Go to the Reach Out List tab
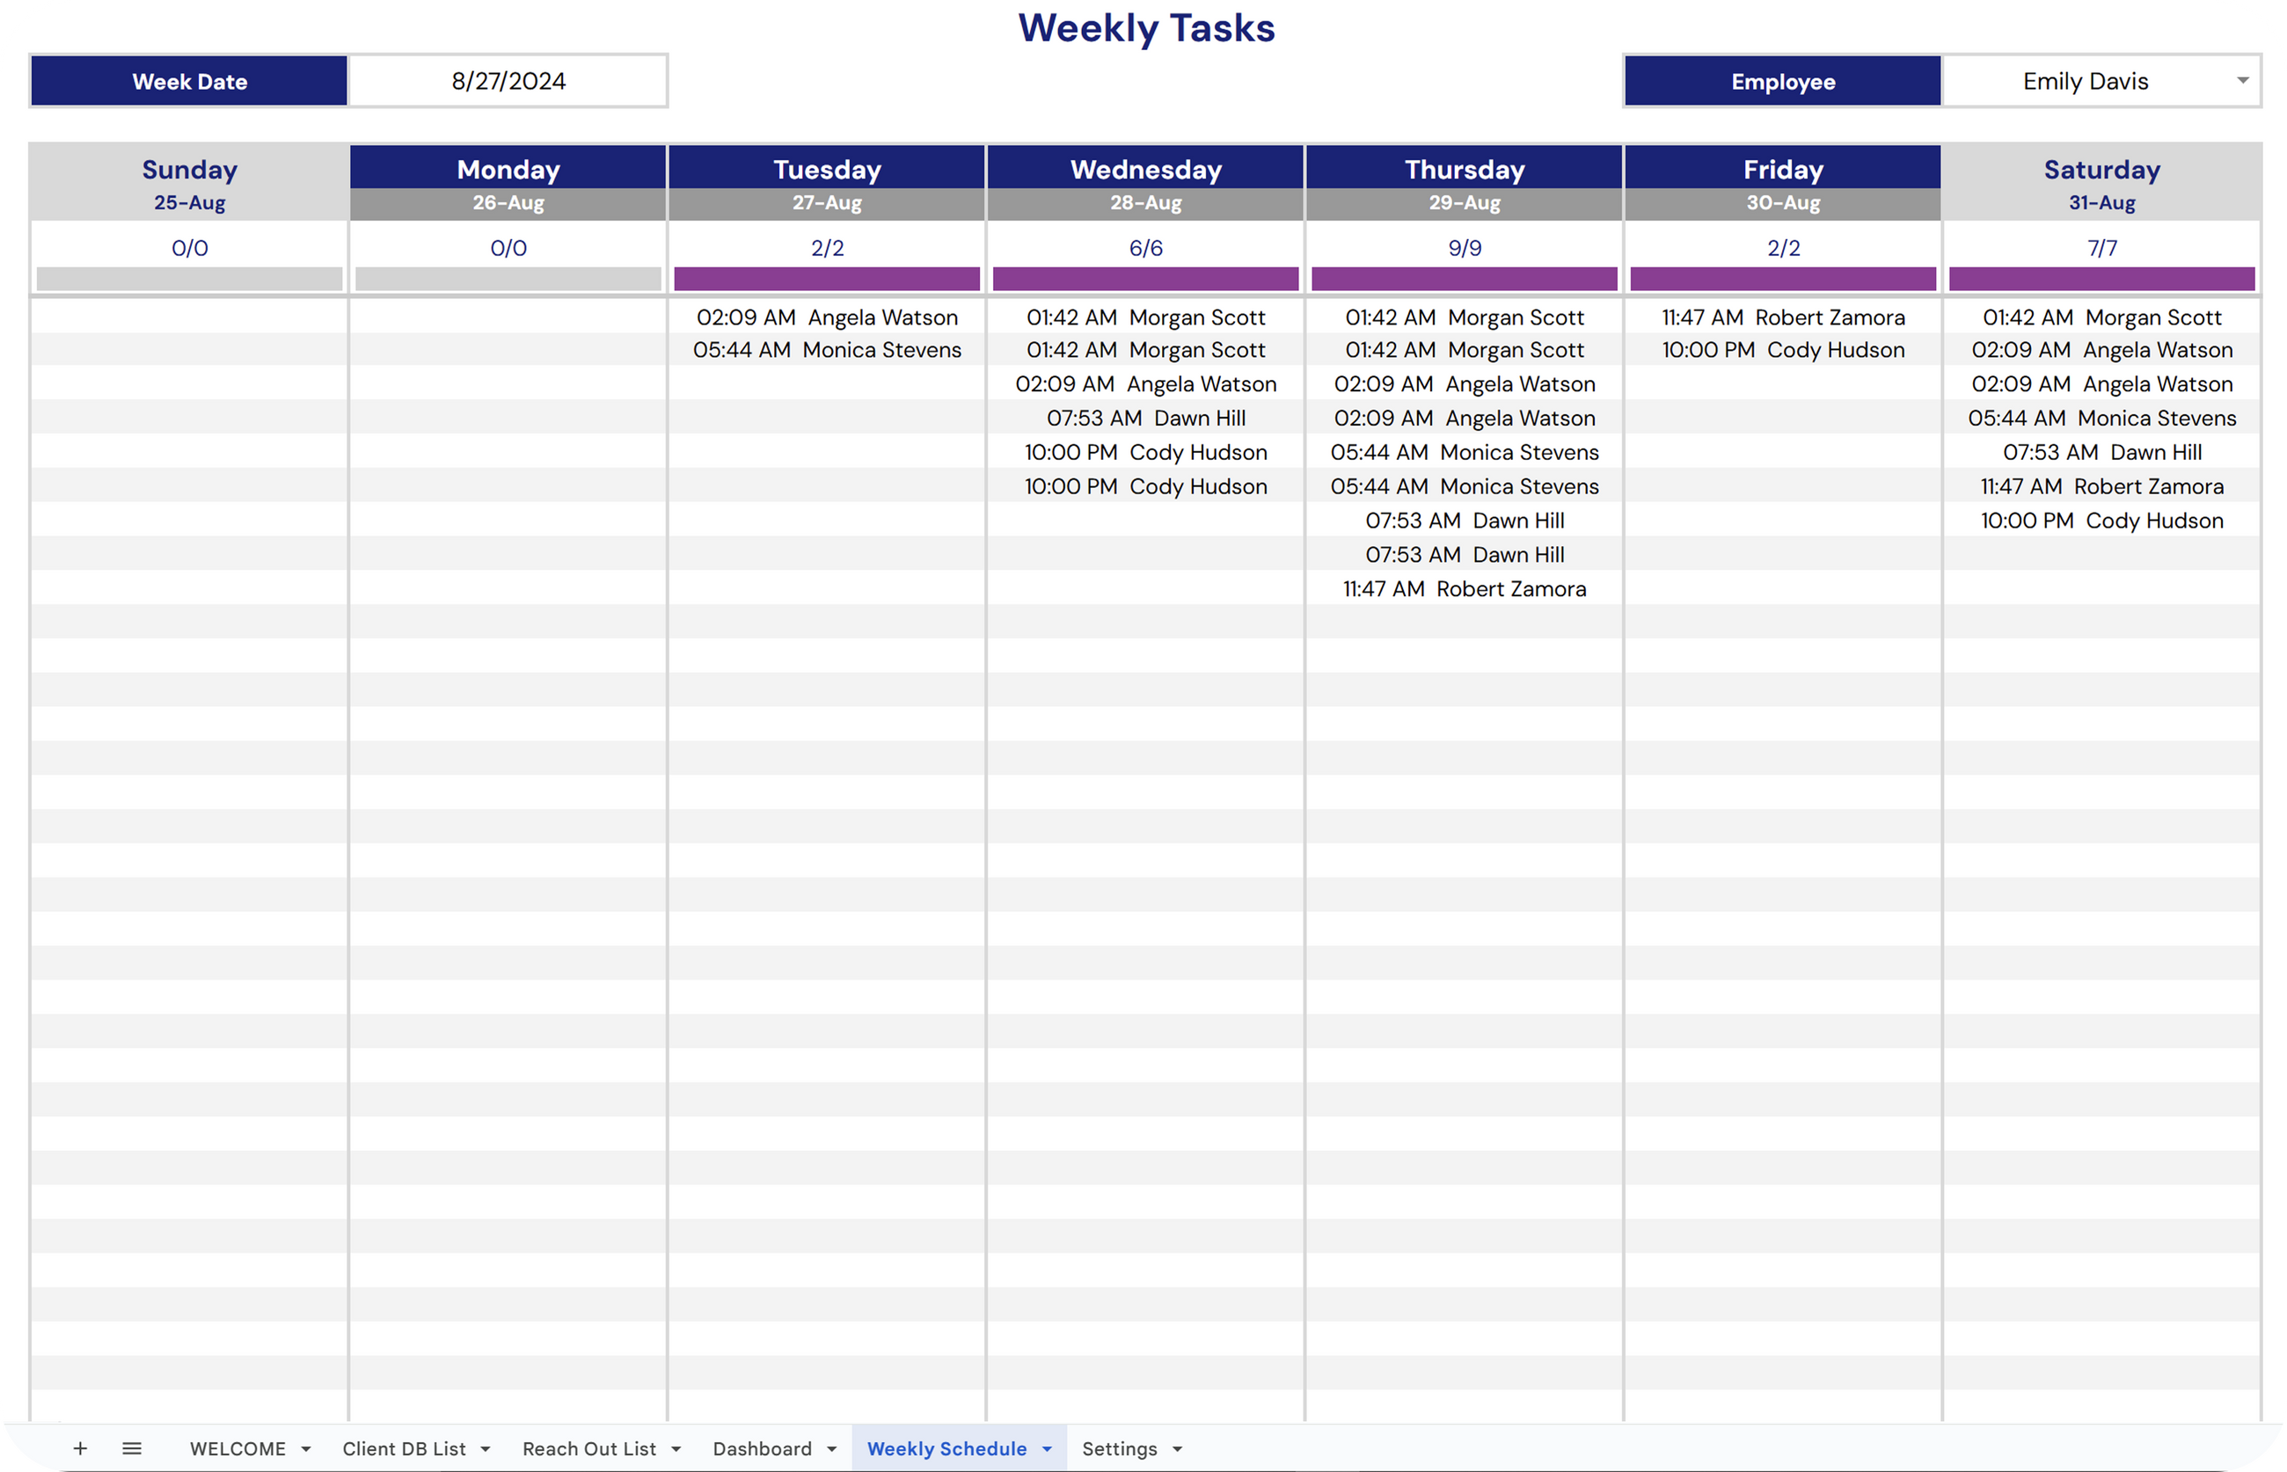This screenshot has width=2287, height=1472. 589,1448
